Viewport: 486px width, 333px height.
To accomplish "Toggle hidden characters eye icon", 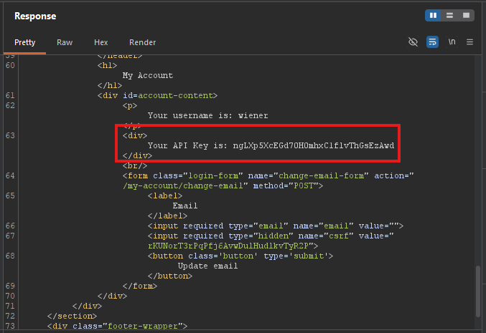I will (413, 42).
